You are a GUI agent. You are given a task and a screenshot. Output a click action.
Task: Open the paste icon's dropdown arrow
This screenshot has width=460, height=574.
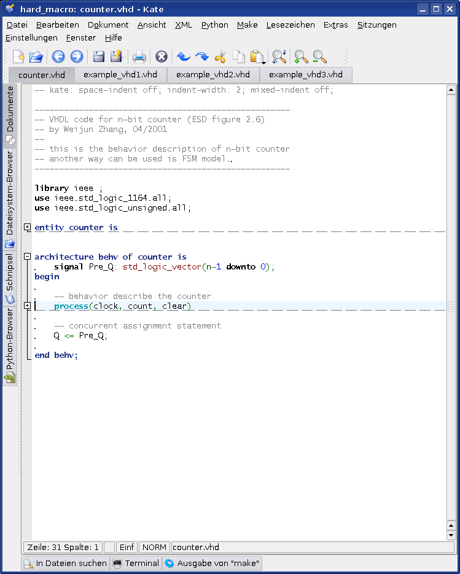point(263,63)
